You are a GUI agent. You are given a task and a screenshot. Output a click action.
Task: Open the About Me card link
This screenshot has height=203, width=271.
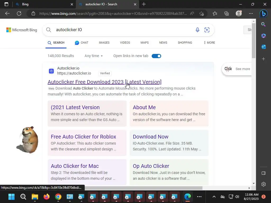pyautogui.click(x=144, y=107)
